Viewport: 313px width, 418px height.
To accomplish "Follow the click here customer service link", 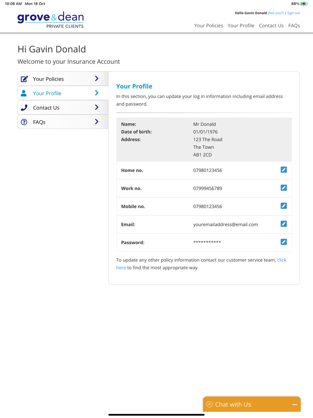I will click(x=282, y=260).
